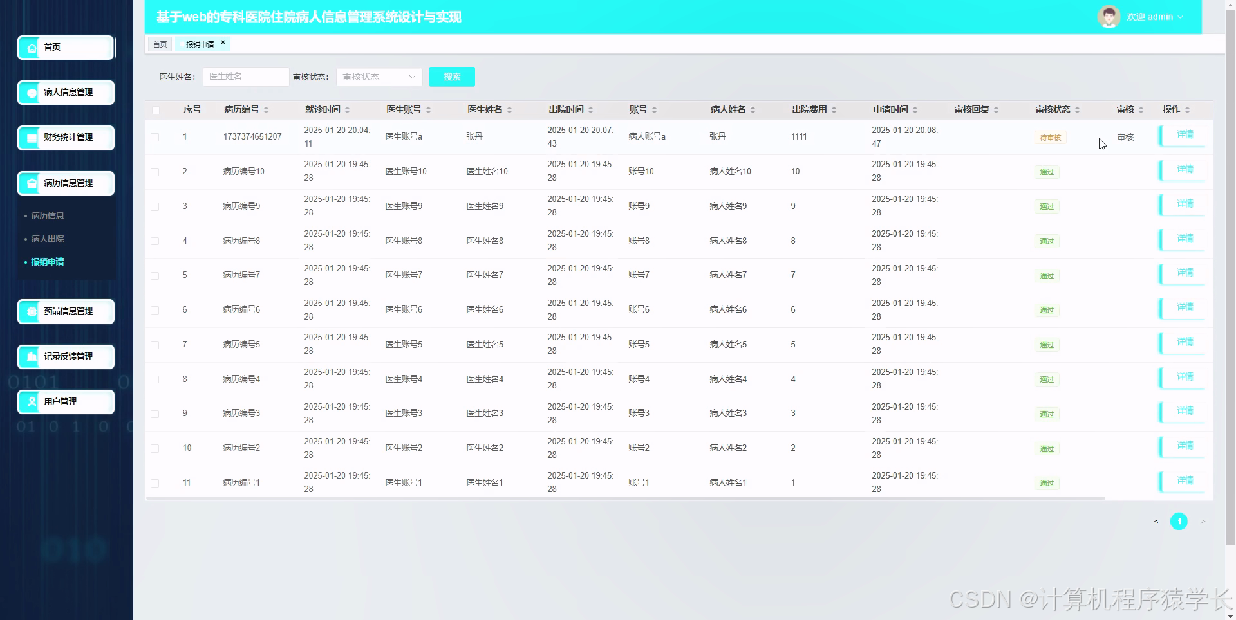Expand the 记录反馈管理 menu
This screenshot has width=1236, height=620.
pyautogui.click(x=66, y=357)
